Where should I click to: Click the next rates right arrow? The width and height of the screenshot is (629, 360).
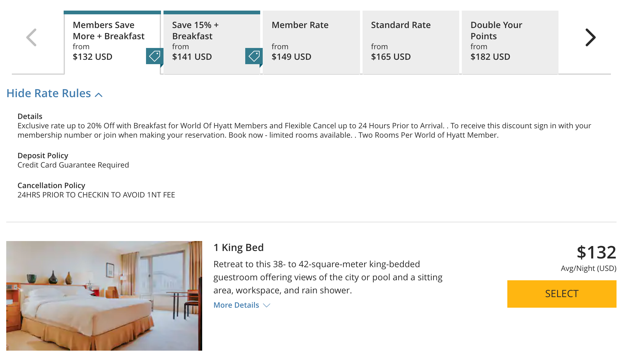(x=590, y=37)
